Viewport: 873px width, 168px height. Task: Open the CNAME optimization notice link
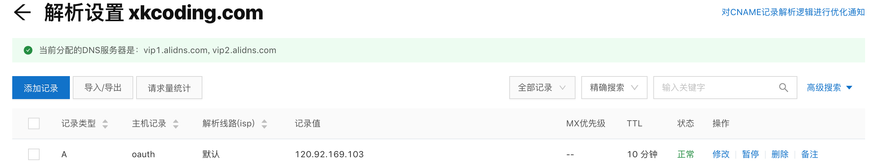click(x=793, y=12)
